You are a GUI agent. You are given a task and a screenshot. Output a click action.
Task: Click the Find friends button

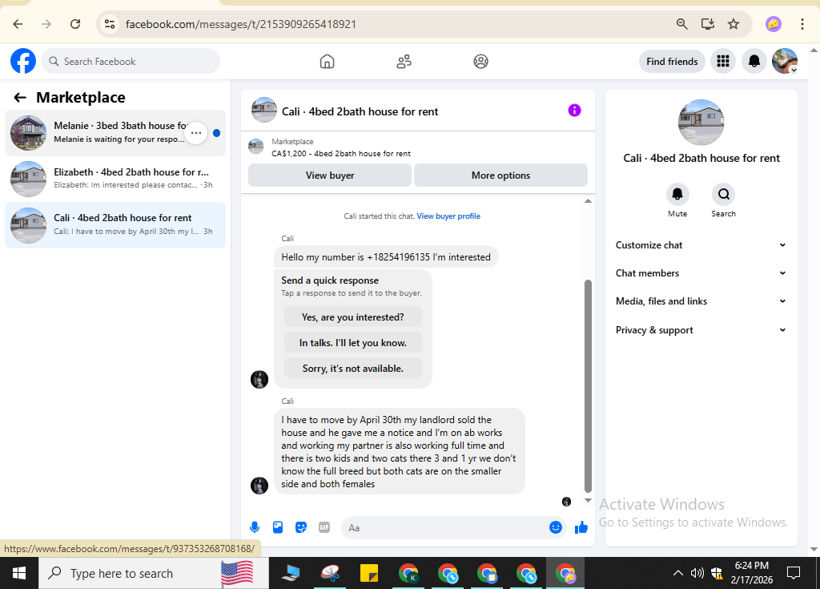pyautogui.click(x=672, y=61)
